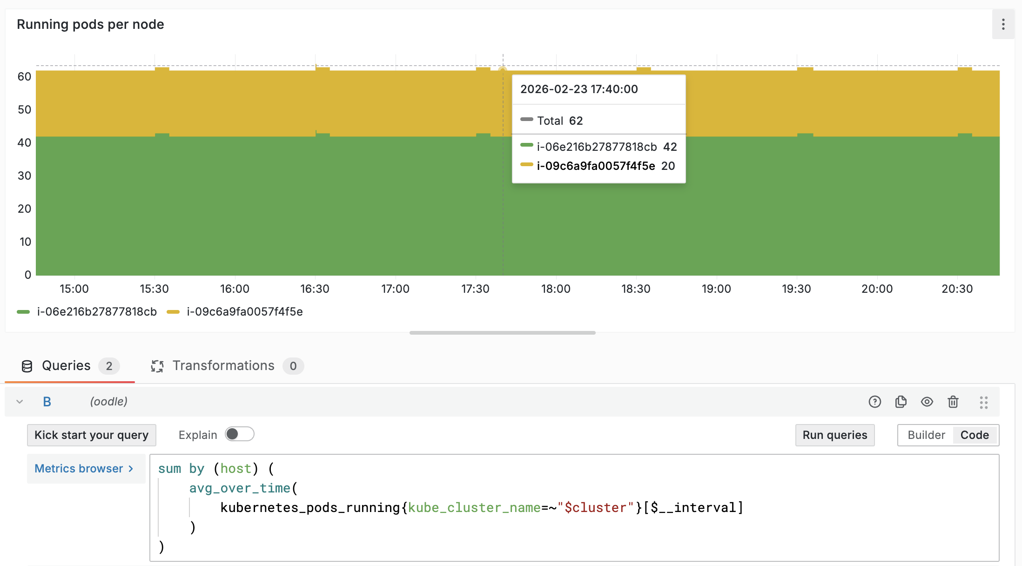
Task: Switch editor to Builder mode
Action: click(x=926, y=435)
